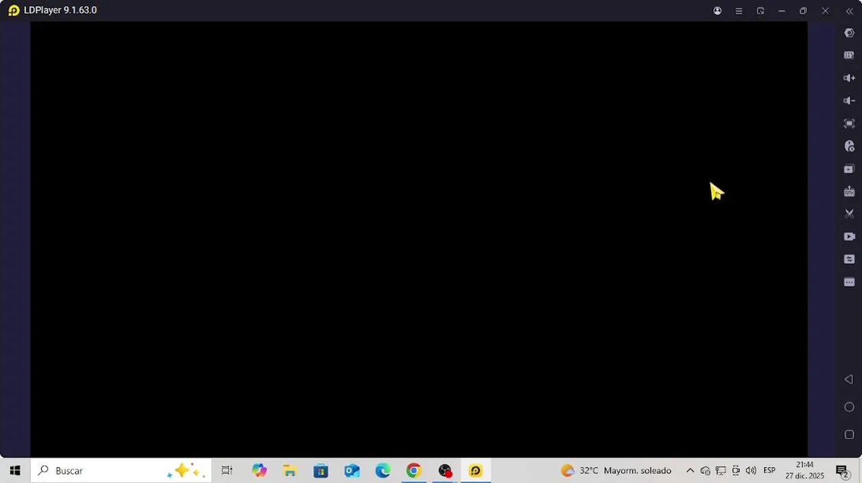Take screenshot with scissors icon
This screenshot has height=483, width=862.
coord(849,214)
